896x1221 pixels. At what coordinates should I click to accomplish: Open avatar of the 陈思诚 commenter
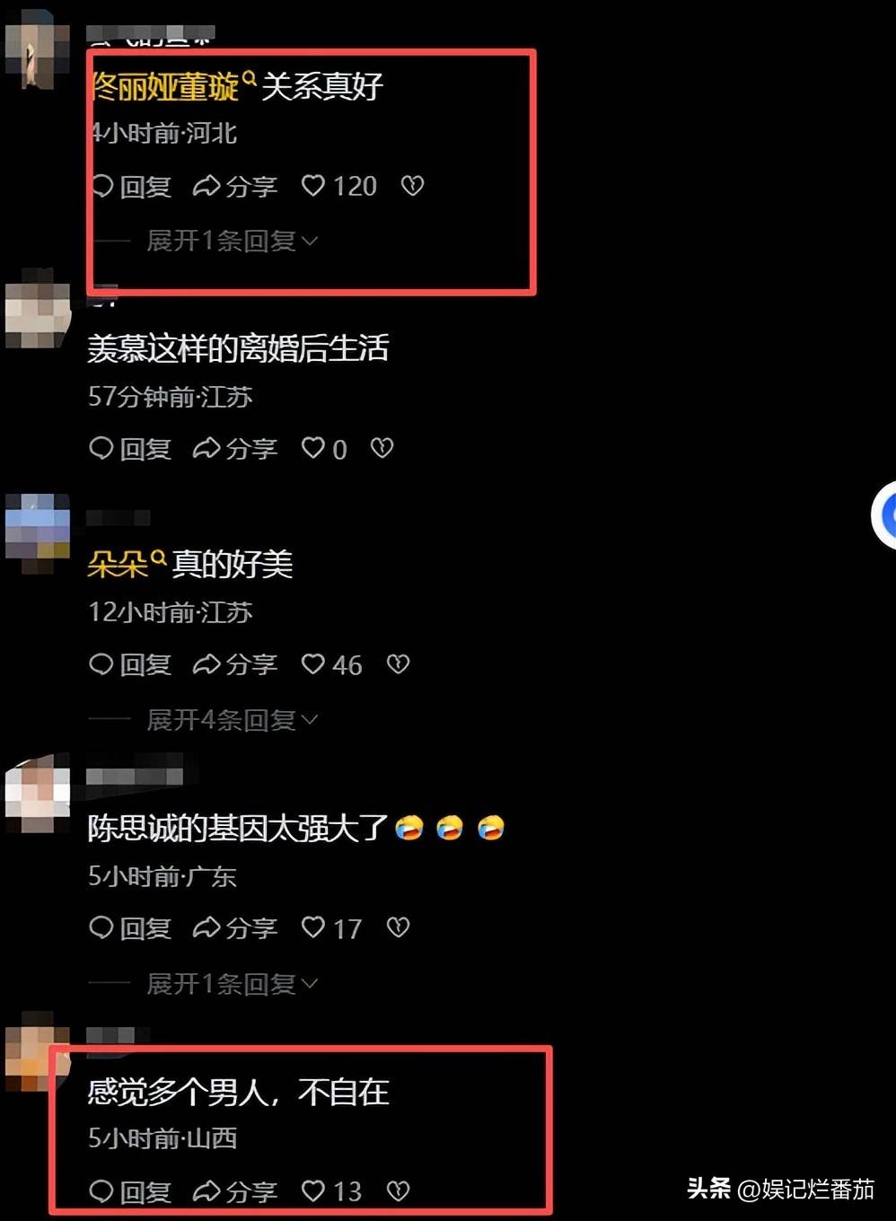(38, 794)
